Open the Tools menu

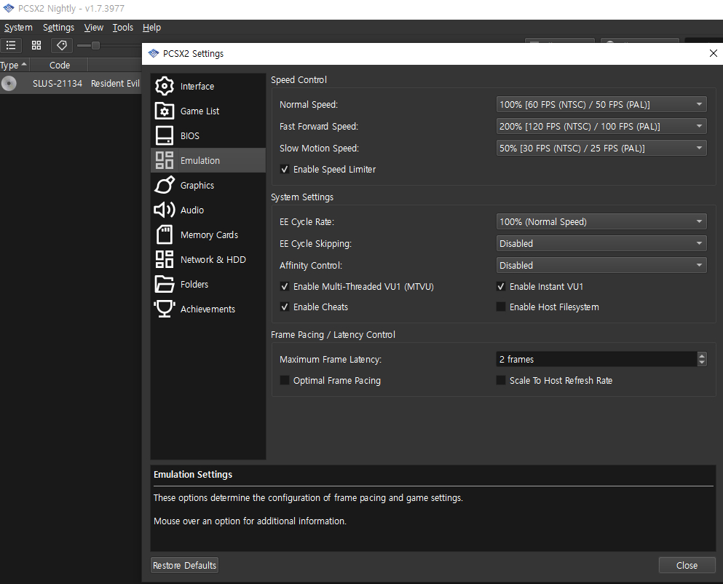coord(122,27)
